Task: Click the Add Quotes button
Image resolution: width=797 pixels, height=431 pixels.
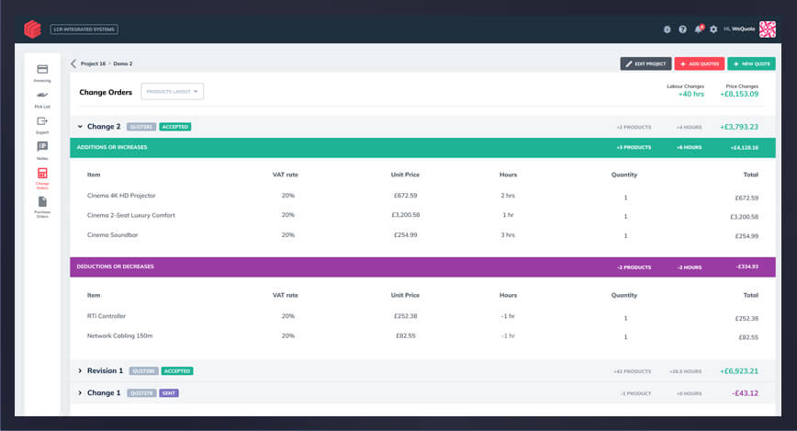Action: pos(699,63)
